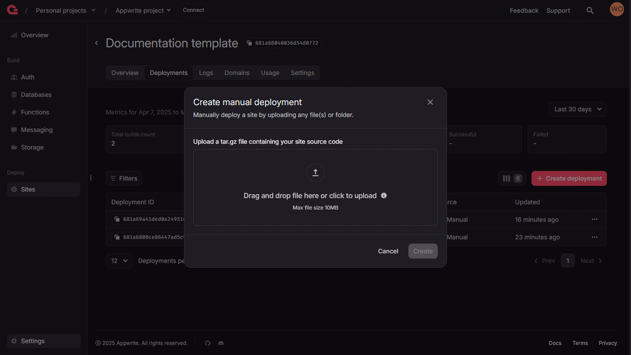631x355 pixels.
Task: Open Databases in the sidebar
Action: 43,95
